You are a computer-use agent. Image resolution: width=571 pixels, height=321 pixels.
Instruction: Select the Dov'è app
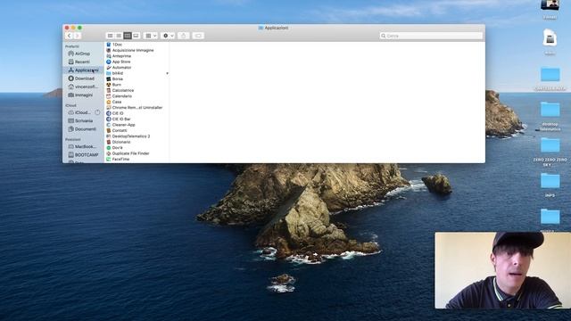point(115,148)
